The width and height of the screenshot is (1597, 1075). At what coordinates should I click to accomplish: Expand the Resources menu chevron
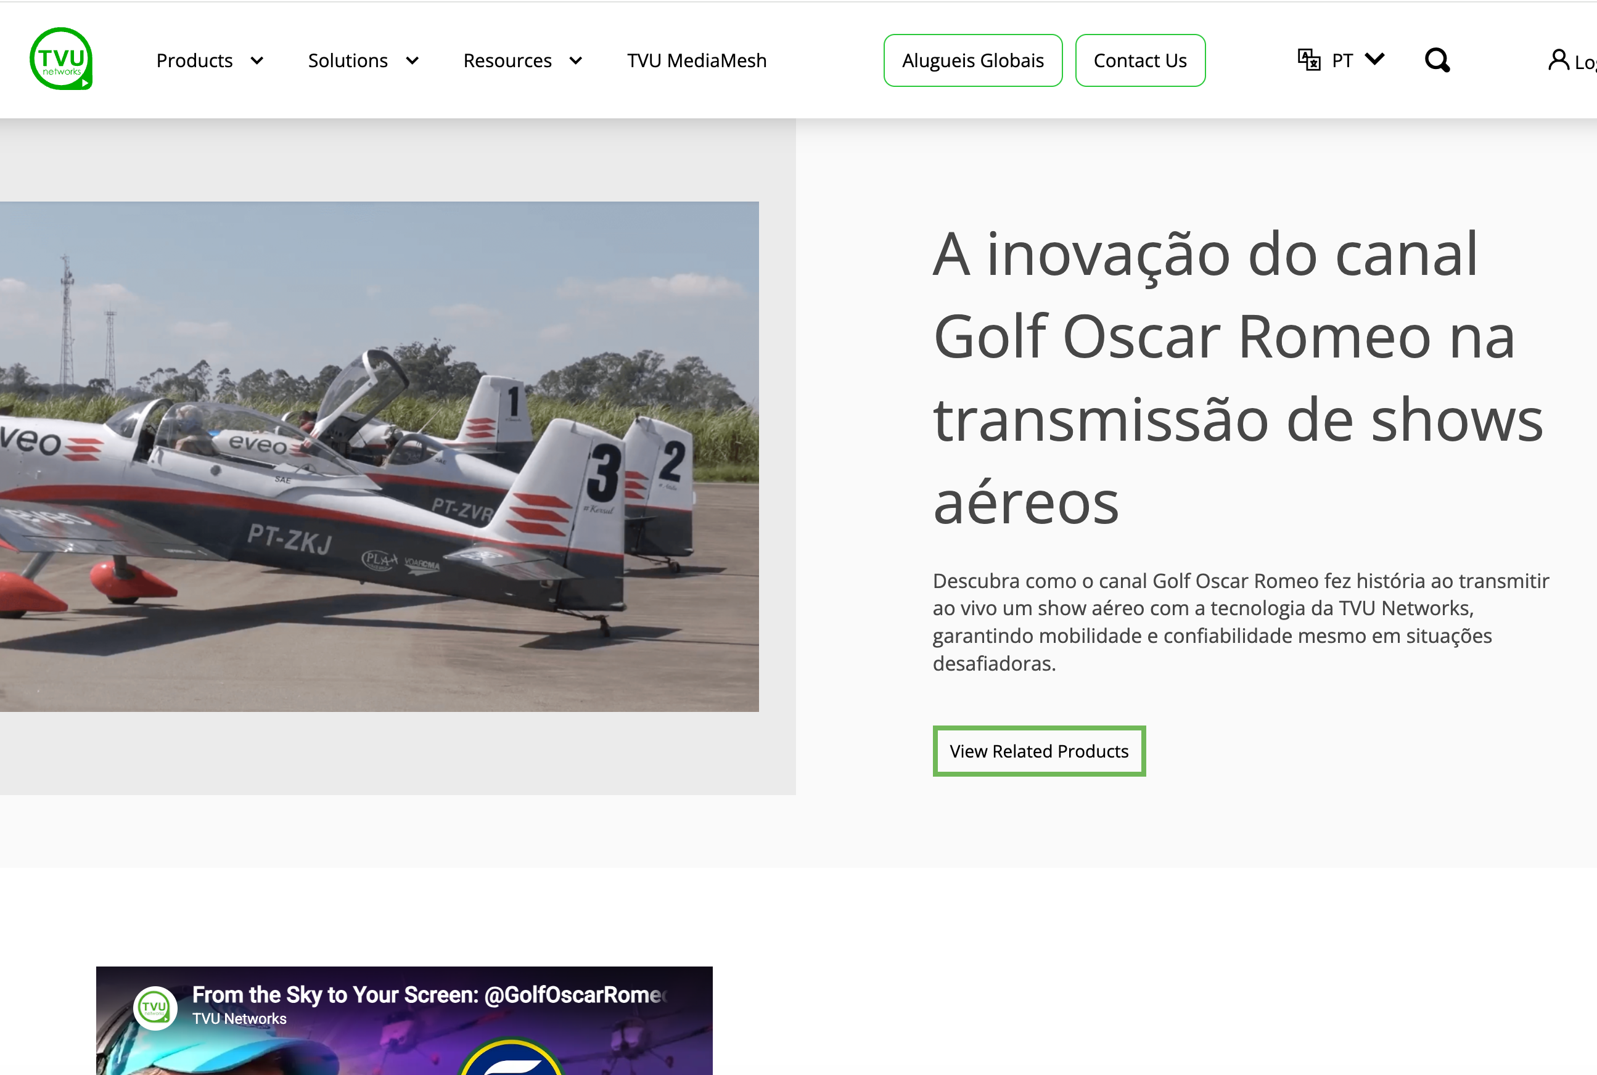pyautogui.click(x=576, y=60)
